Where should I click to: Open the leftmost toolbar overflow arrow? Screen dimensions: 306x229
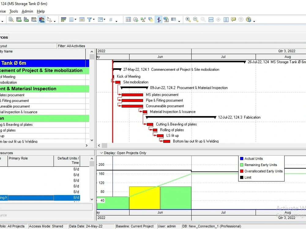click(x=2, y=21)
